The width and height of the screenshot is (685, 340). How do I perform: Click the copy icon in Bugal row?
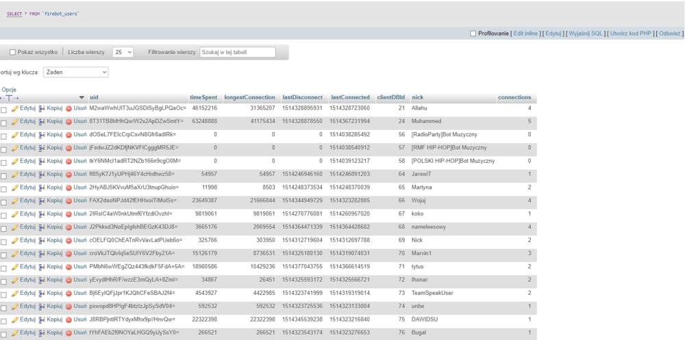[42, 332]
